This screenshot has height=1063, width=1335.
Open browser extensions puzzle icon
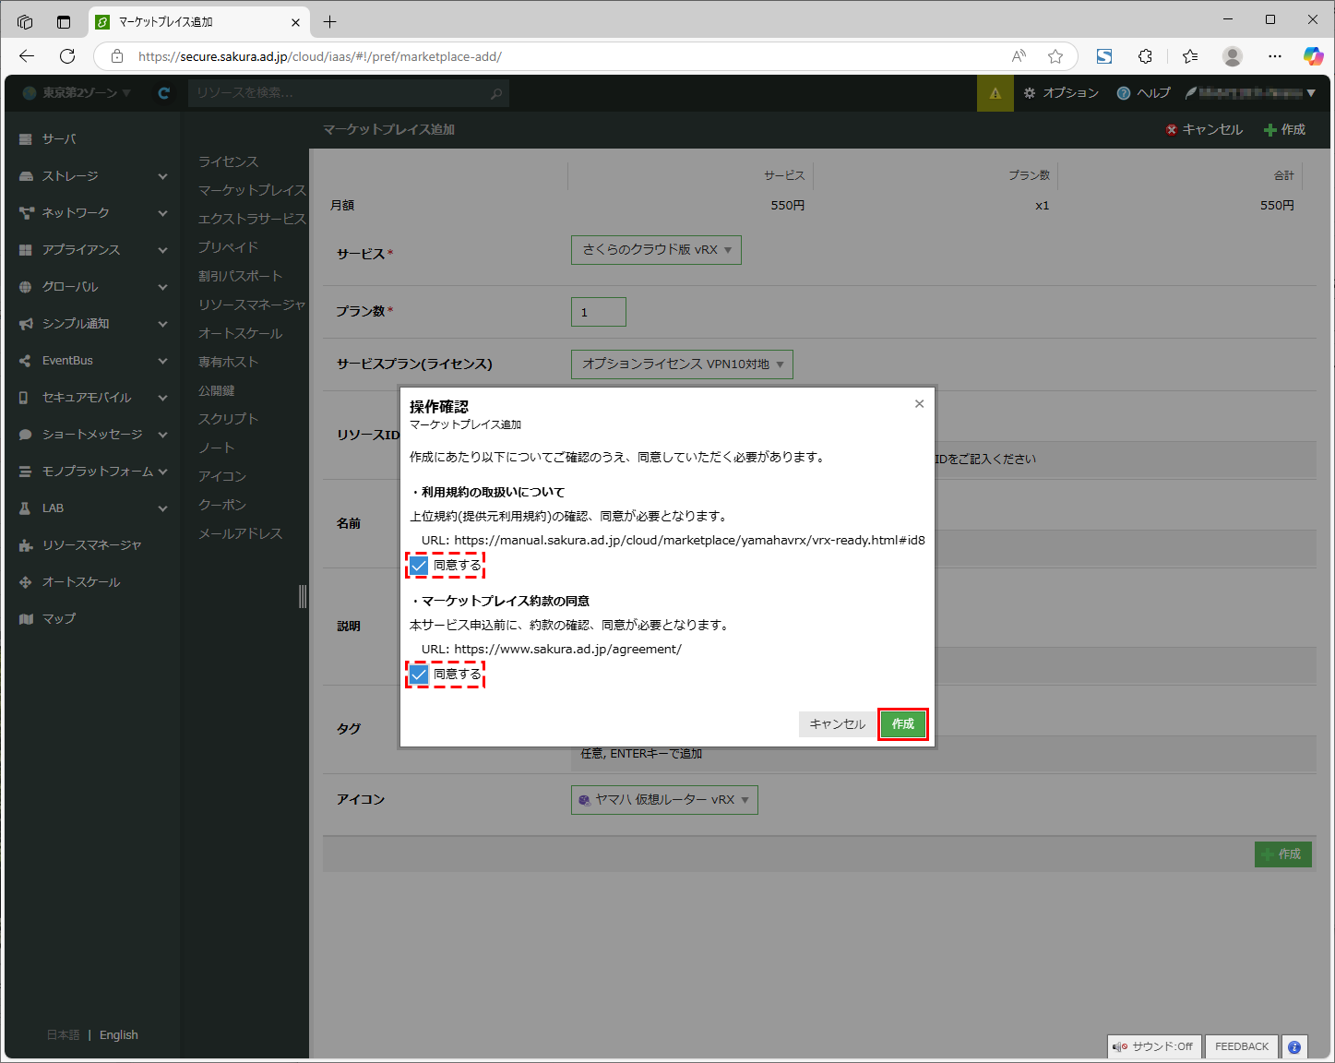click(1145, 56)
